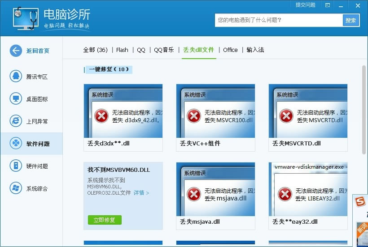
Task: Click the 搜索 search button
Action: 351,20
